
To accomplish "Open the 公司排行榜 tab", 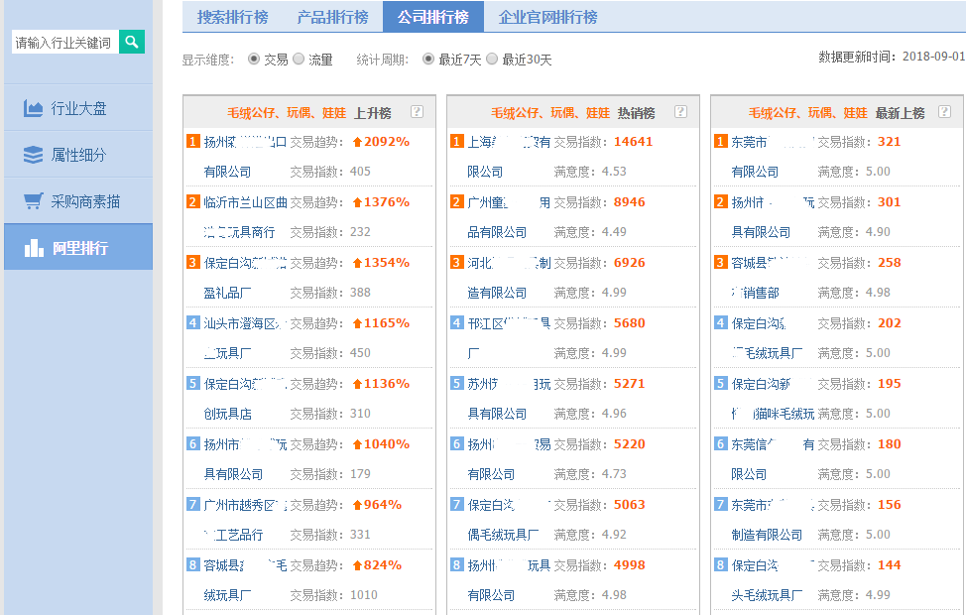I will coord(433,17).
